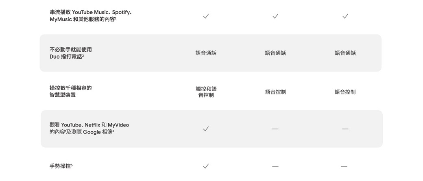Click the first-column 語音通話 entry
The width and height of the screenshot is (423, 181).
(206, 53)
